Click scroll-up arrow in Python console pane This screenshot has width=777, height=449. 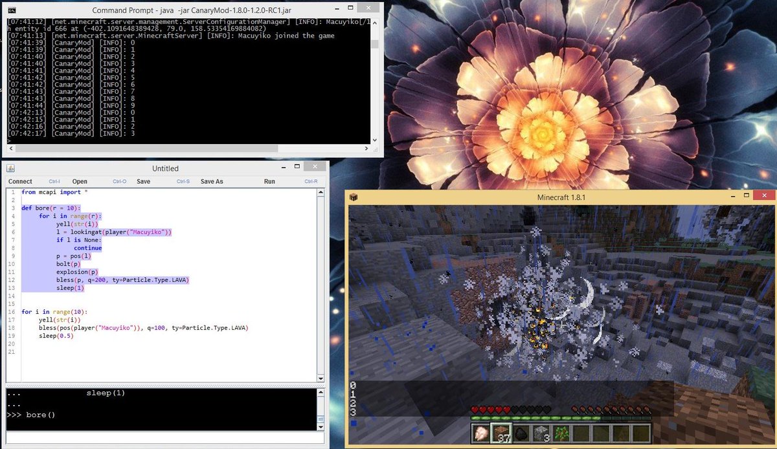click(x=321, y=393)
